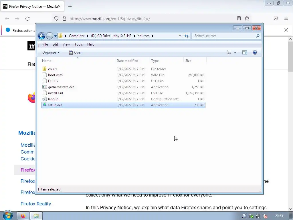Sort by the Size column header

tap(195, 61)
